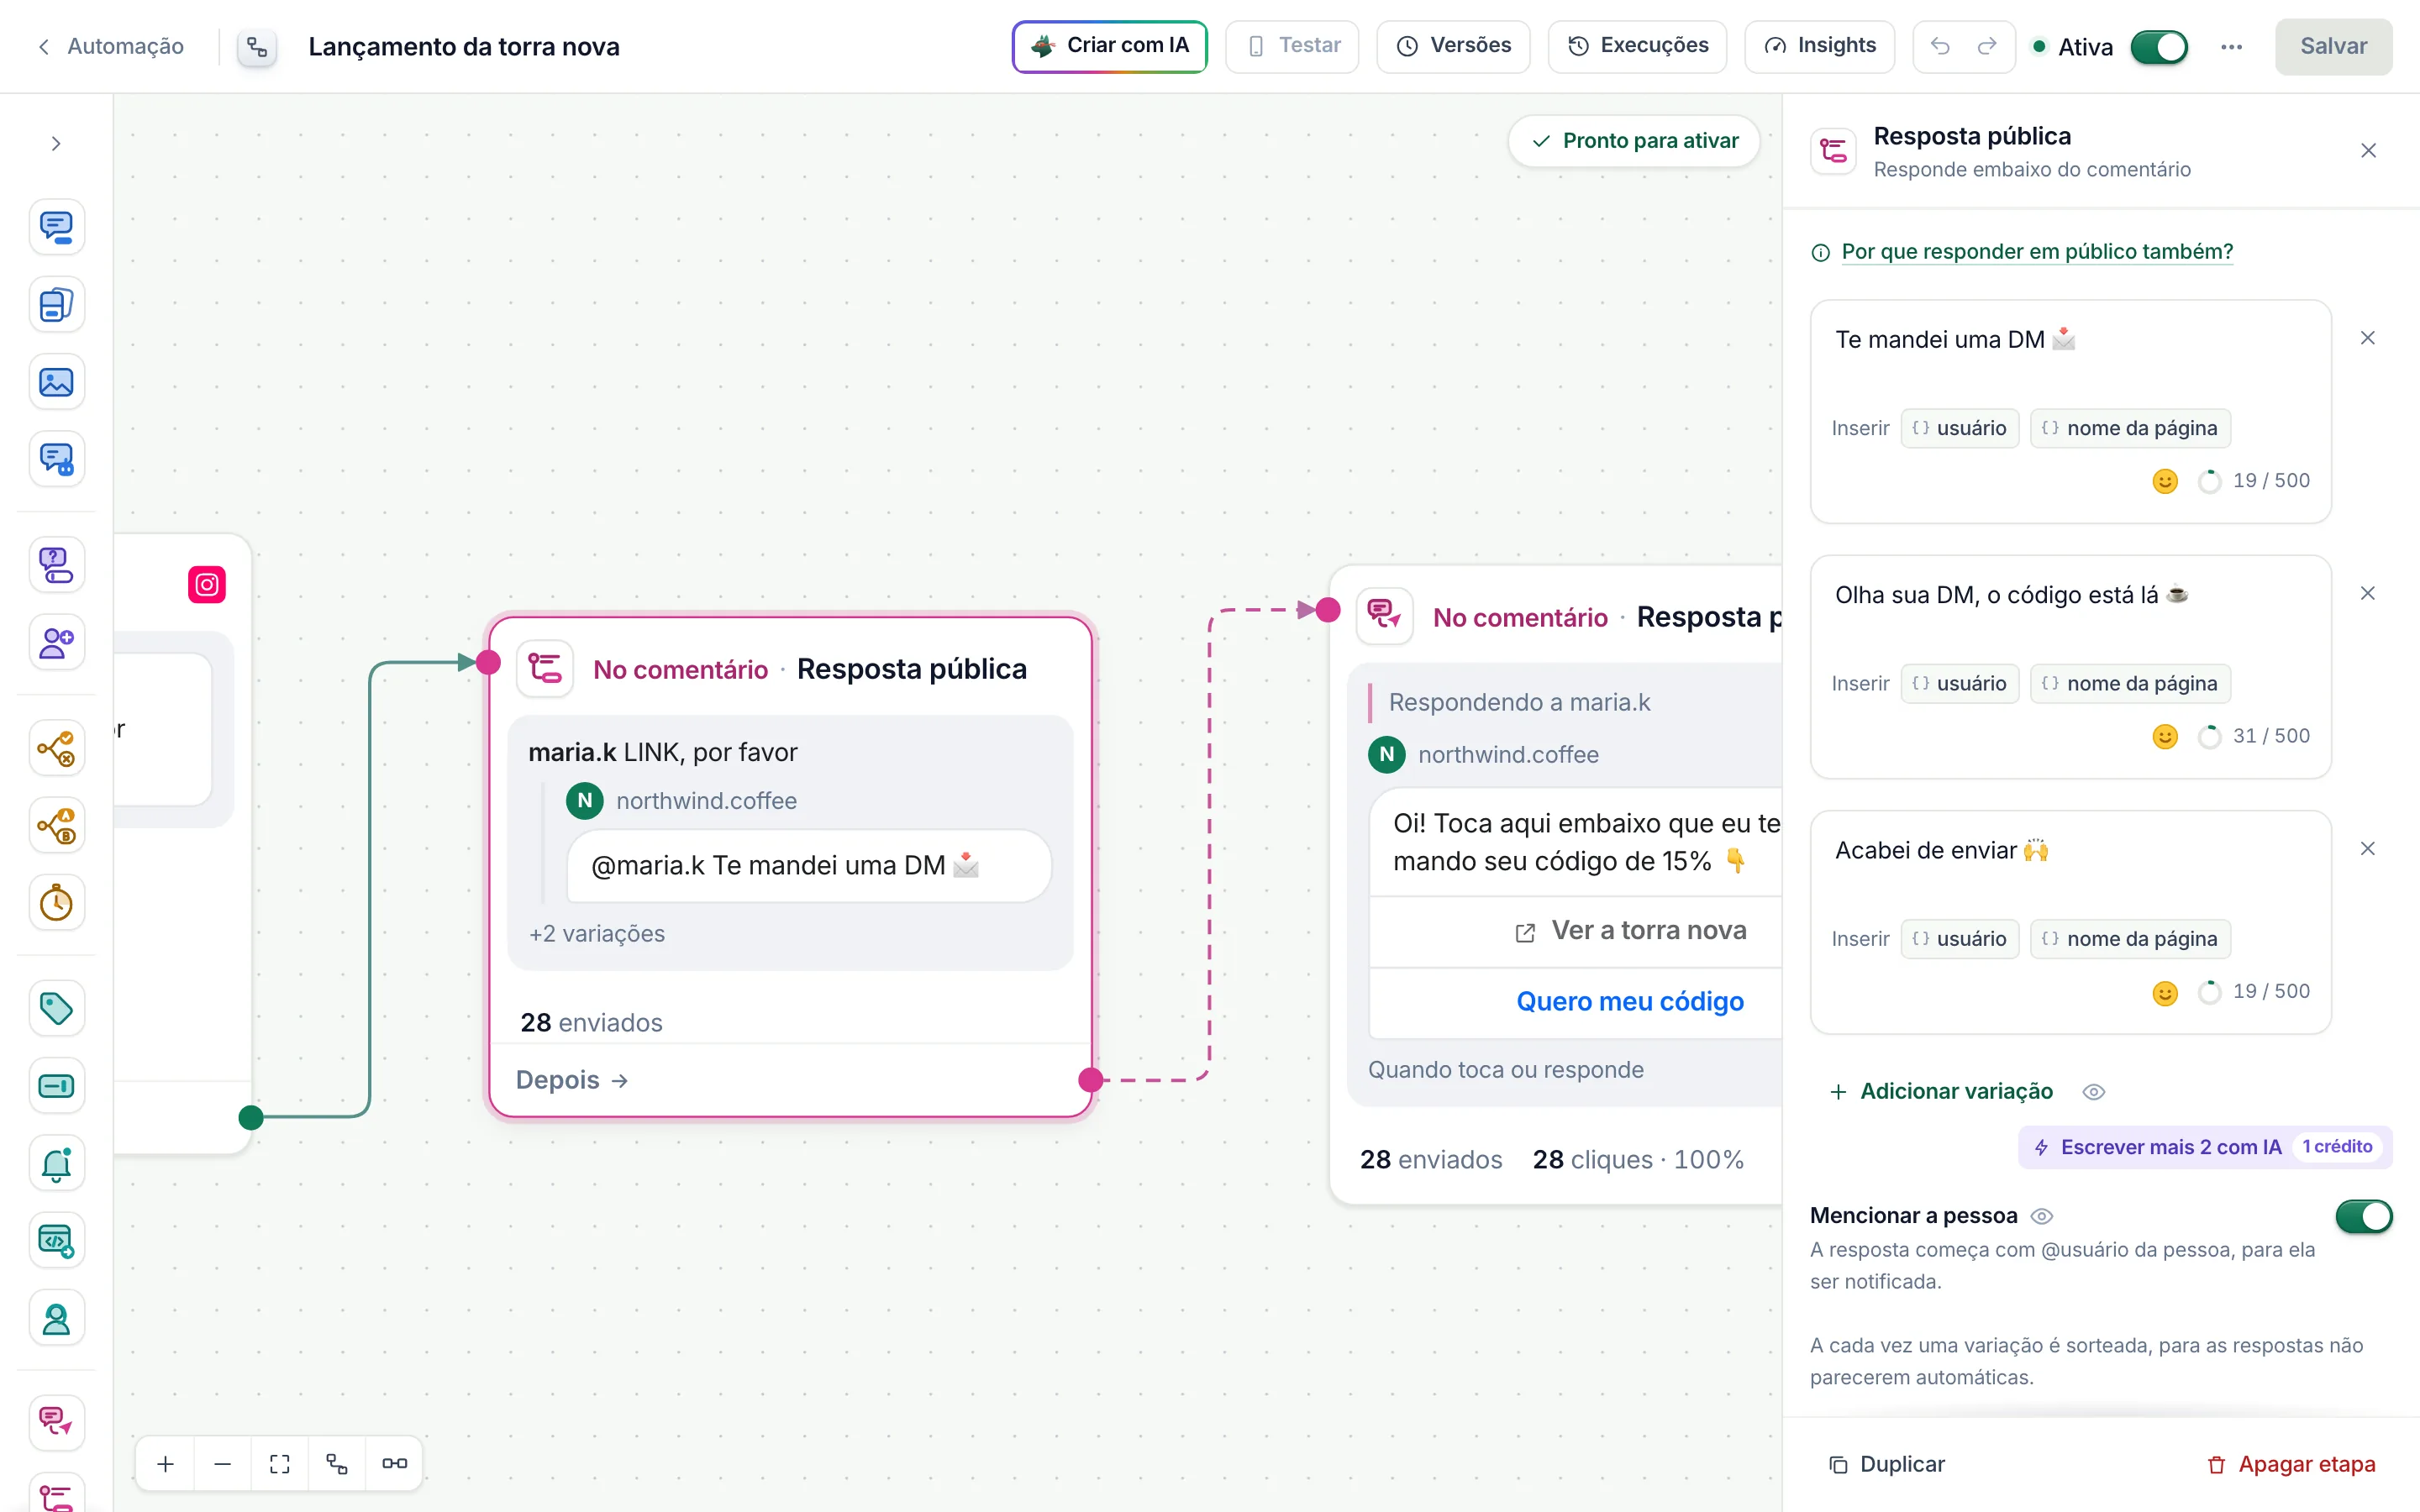Remove the 'Te mandei uma DM' variation

pos(2367,338)
